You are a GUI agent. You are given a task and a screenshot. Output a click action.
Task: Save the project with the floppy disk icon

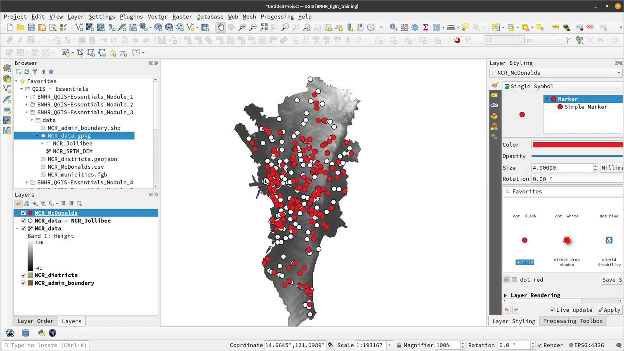[x=31, y=27]
